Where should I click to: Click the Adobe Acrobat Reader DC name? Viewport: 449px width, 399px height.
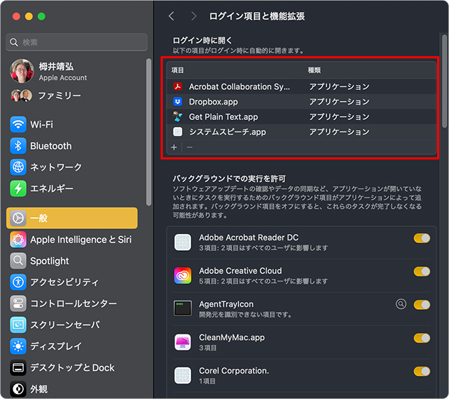(x=248, y=237)
